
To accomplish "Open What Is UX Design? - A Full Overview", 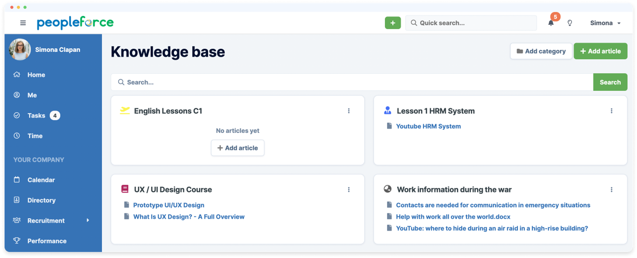I will [x=189, y=217].
